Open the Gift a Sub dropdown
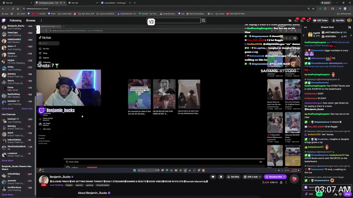This screenshot has width=353, height=198. point(252,177)
